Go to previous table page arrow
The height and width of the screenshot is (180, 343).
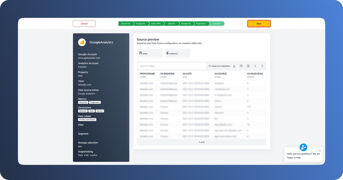click(255, 66)
